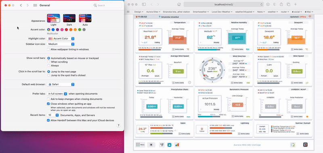Click the orange offline wifi status icon

coord(310,17)
